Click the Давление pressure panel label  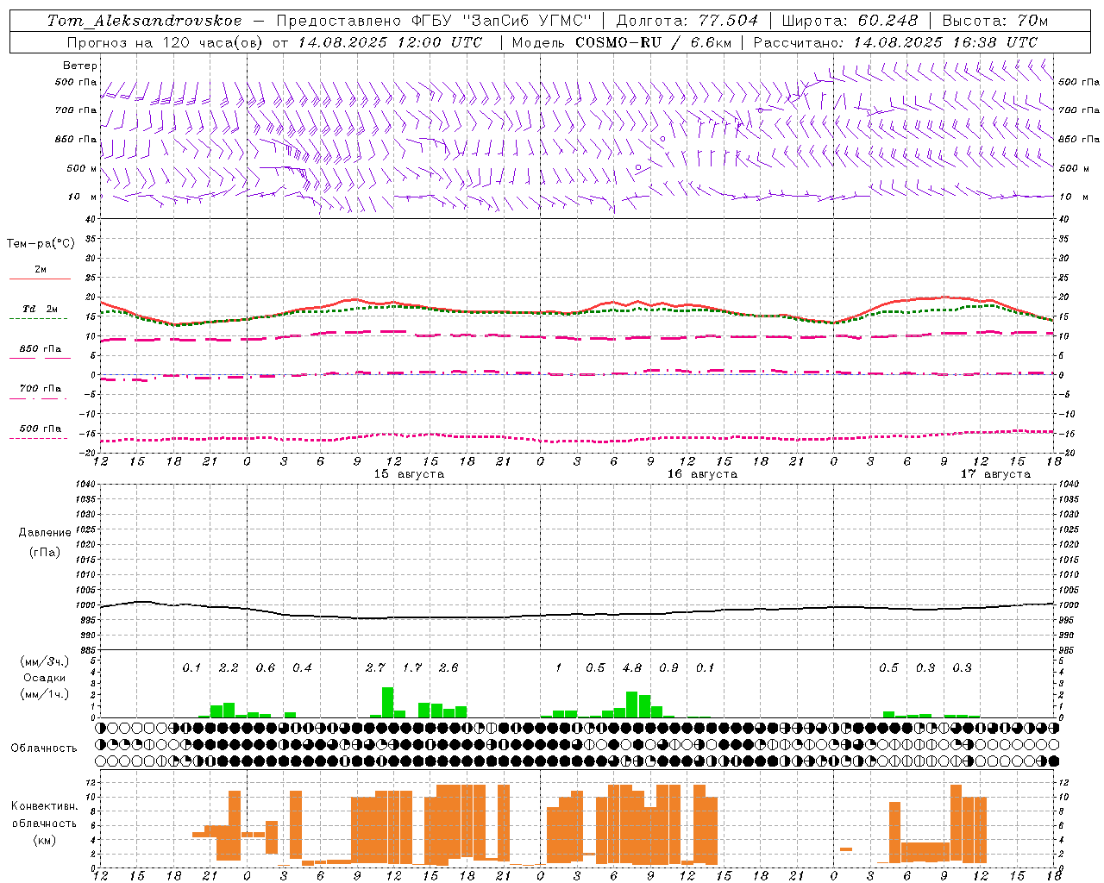pos(44,533)
